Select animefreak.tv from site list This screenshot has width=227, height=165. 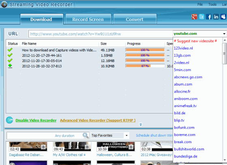(185, 106)
